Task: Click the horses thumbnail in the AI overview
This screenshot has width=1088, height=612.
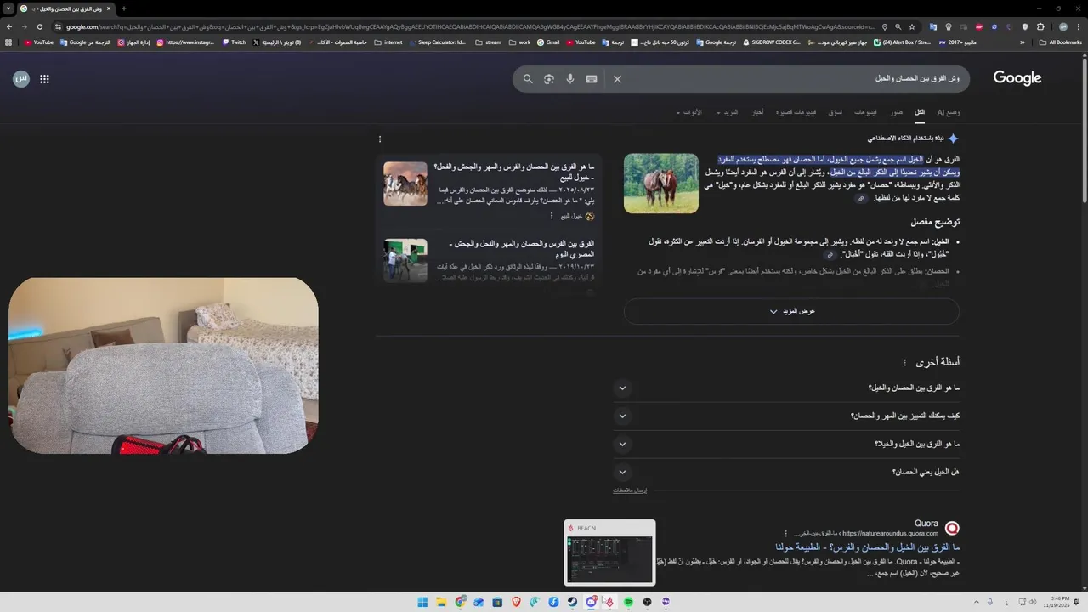Action: click(661, 183)
